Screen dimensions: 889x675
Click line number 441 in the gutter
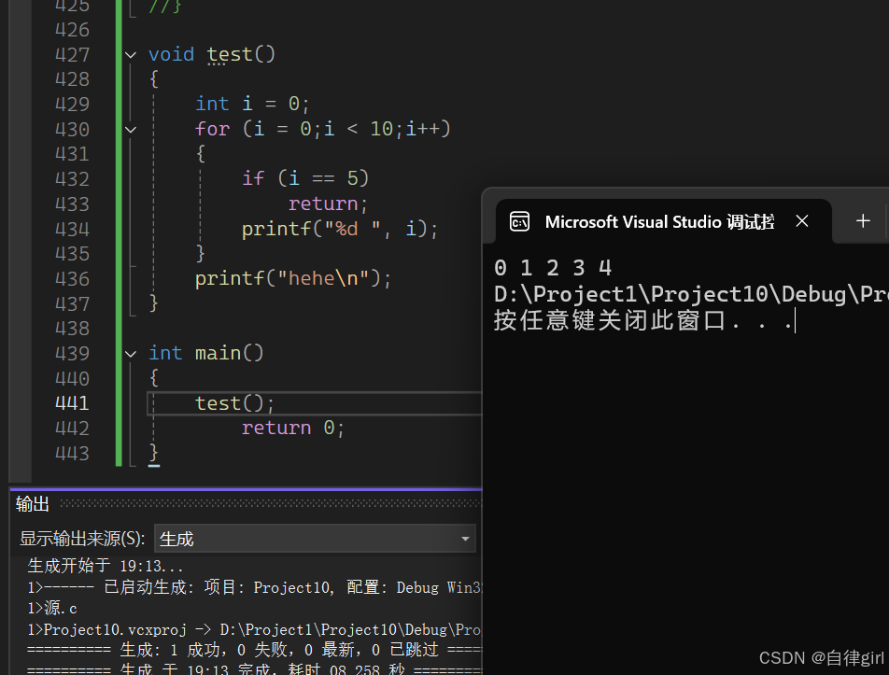[x=72, y=403]
